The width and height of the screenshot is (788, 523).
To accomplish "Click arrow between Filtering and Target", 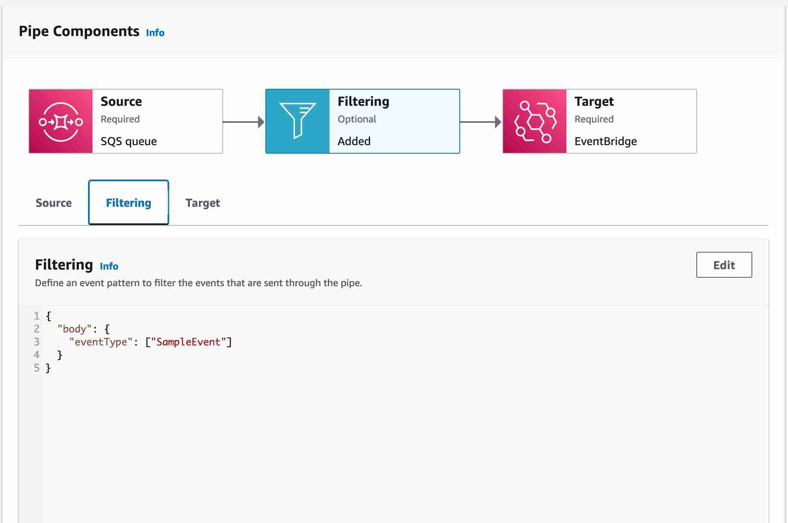I will coord(480,122).
